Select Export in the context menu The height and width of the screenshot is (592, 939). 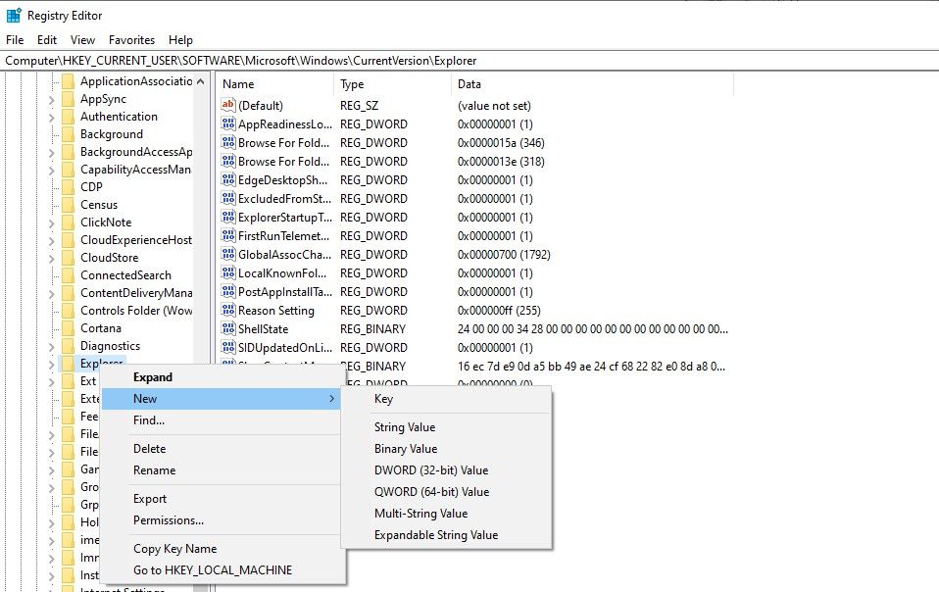click(150, 499)
